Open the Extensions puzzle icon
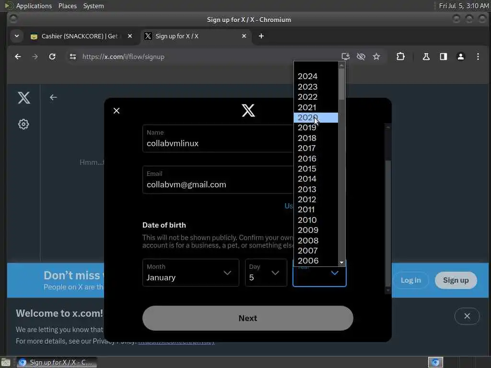The image size is (491, 368). click(x=400, y=57)
